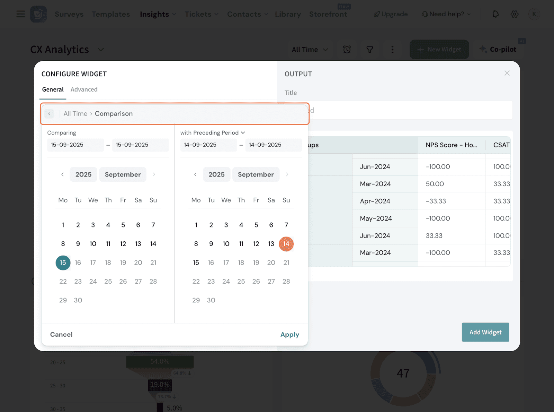Cancel the date comparison picker
The width and height of the screenshot is (554, 412).
[61, 335]
